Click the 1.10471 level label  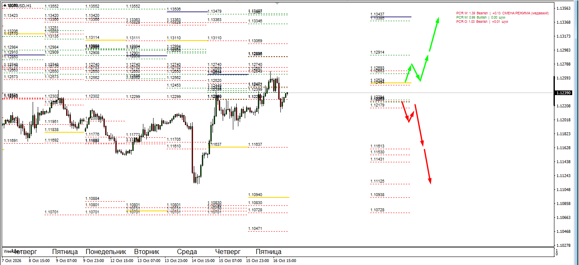click(255, 229)
